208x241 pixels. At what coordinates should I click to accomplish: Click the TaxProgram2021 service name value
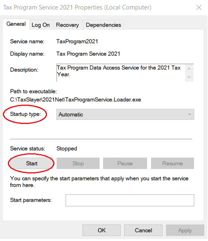pos(77,41)
